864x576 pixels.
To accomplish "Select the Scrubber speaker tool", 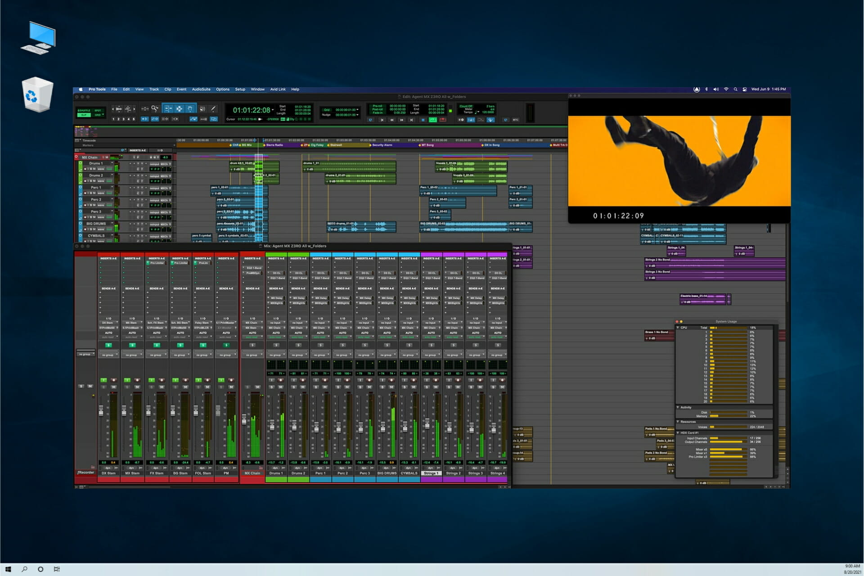I will [202, 108].
